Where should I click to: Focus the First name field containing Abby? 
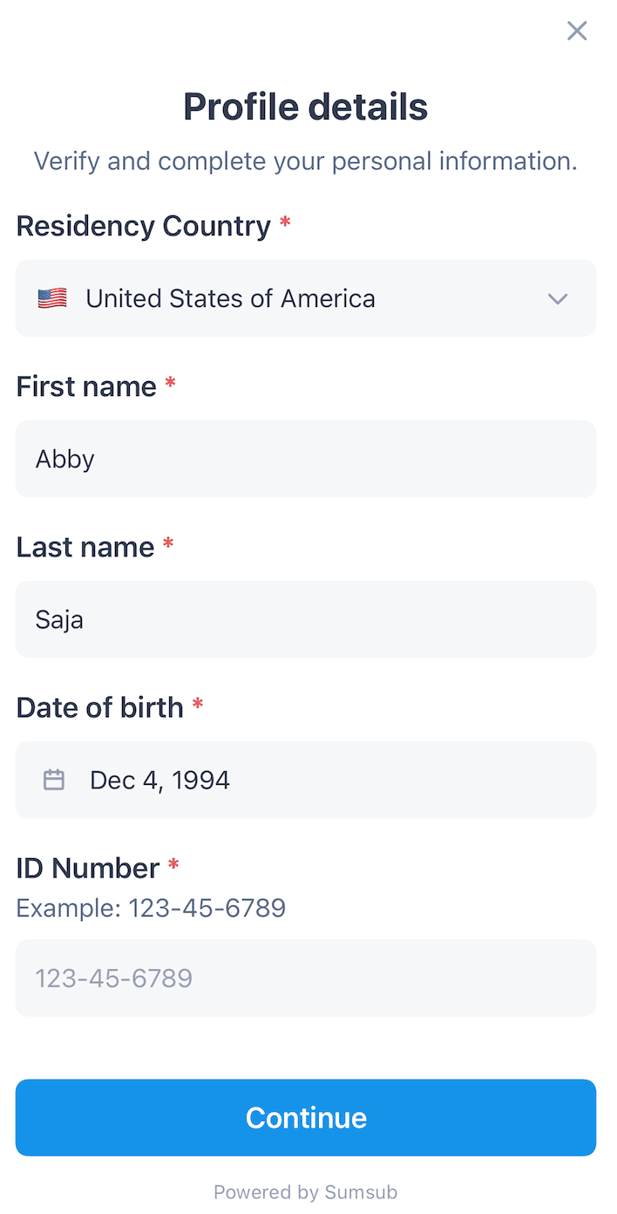click(305, 459)
